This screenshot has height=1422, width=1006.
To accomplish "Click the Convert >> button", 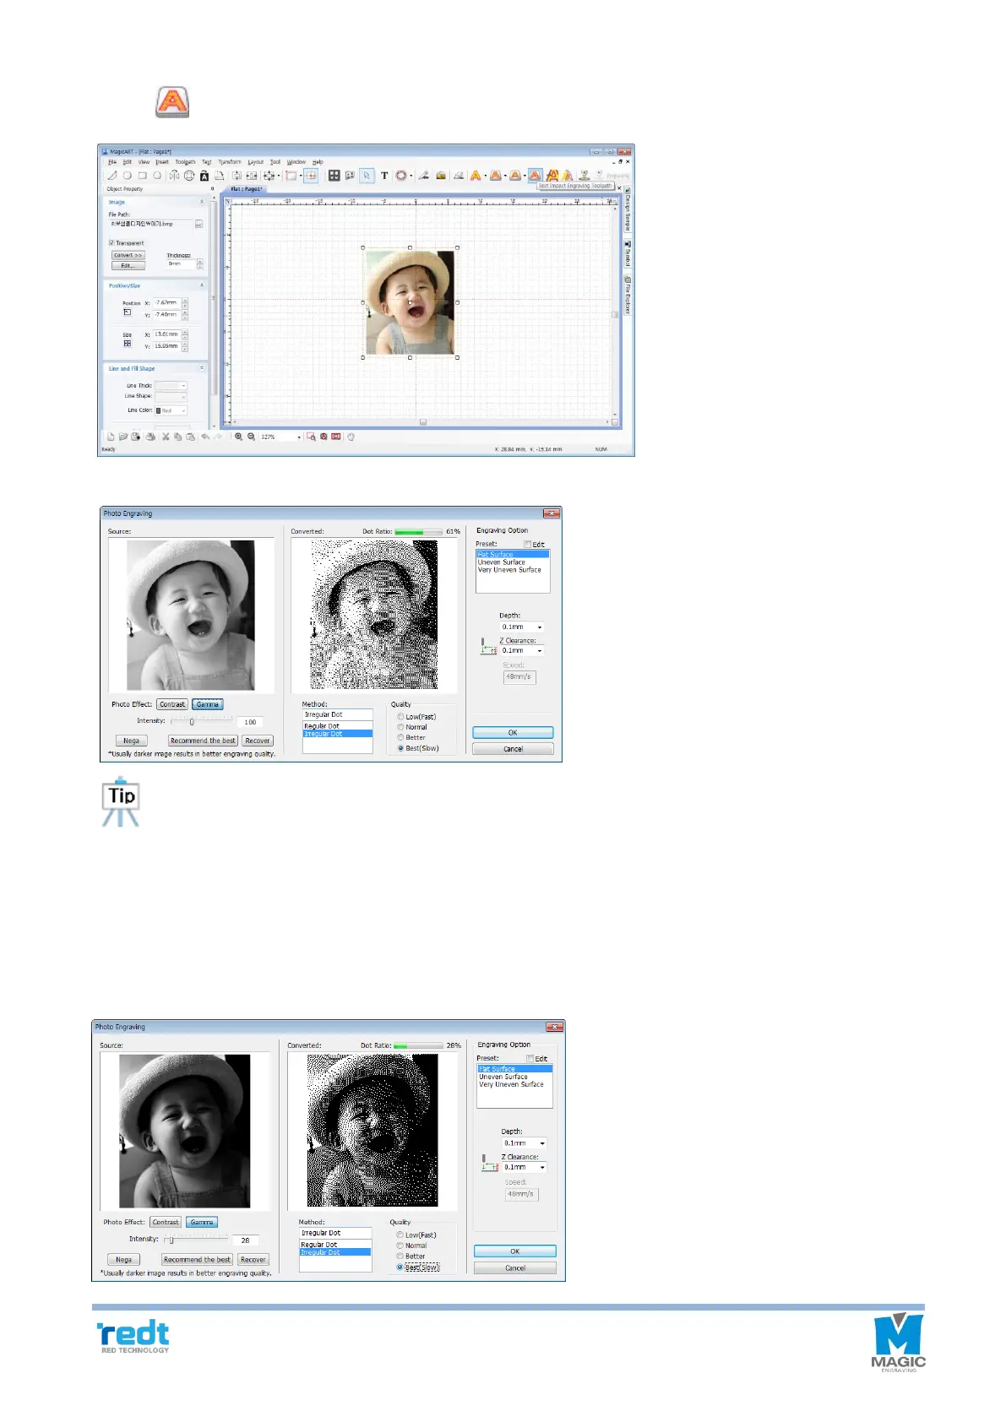I will click(128, 255).
